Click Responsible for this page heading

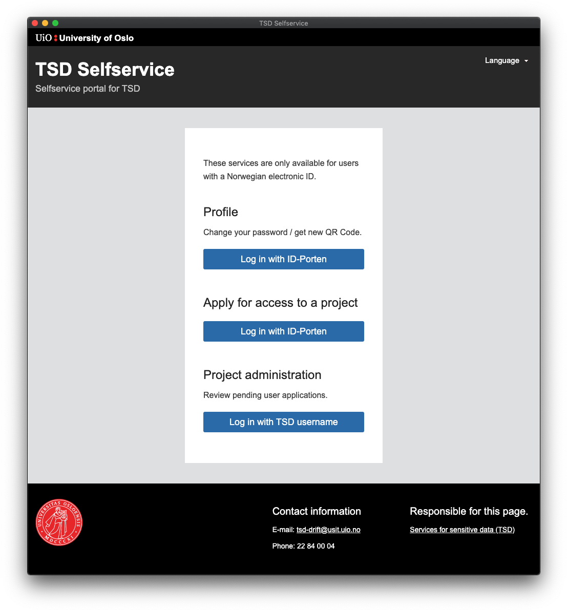coord(469,511)
